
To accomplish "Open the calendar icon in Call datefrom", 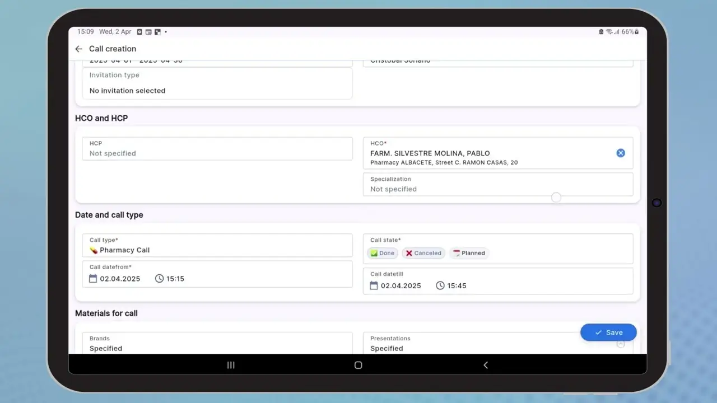I will (x=93, y=278).
